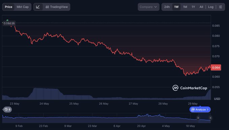Open chart settings sliders icon
This screenshot has height=130, width=229.
pos(220,7)
